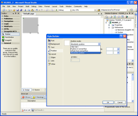The image size is (138, 116).
Task: Open the Any CPU platform dropdown
Action: pyautogui.click(x=95, y=10)
